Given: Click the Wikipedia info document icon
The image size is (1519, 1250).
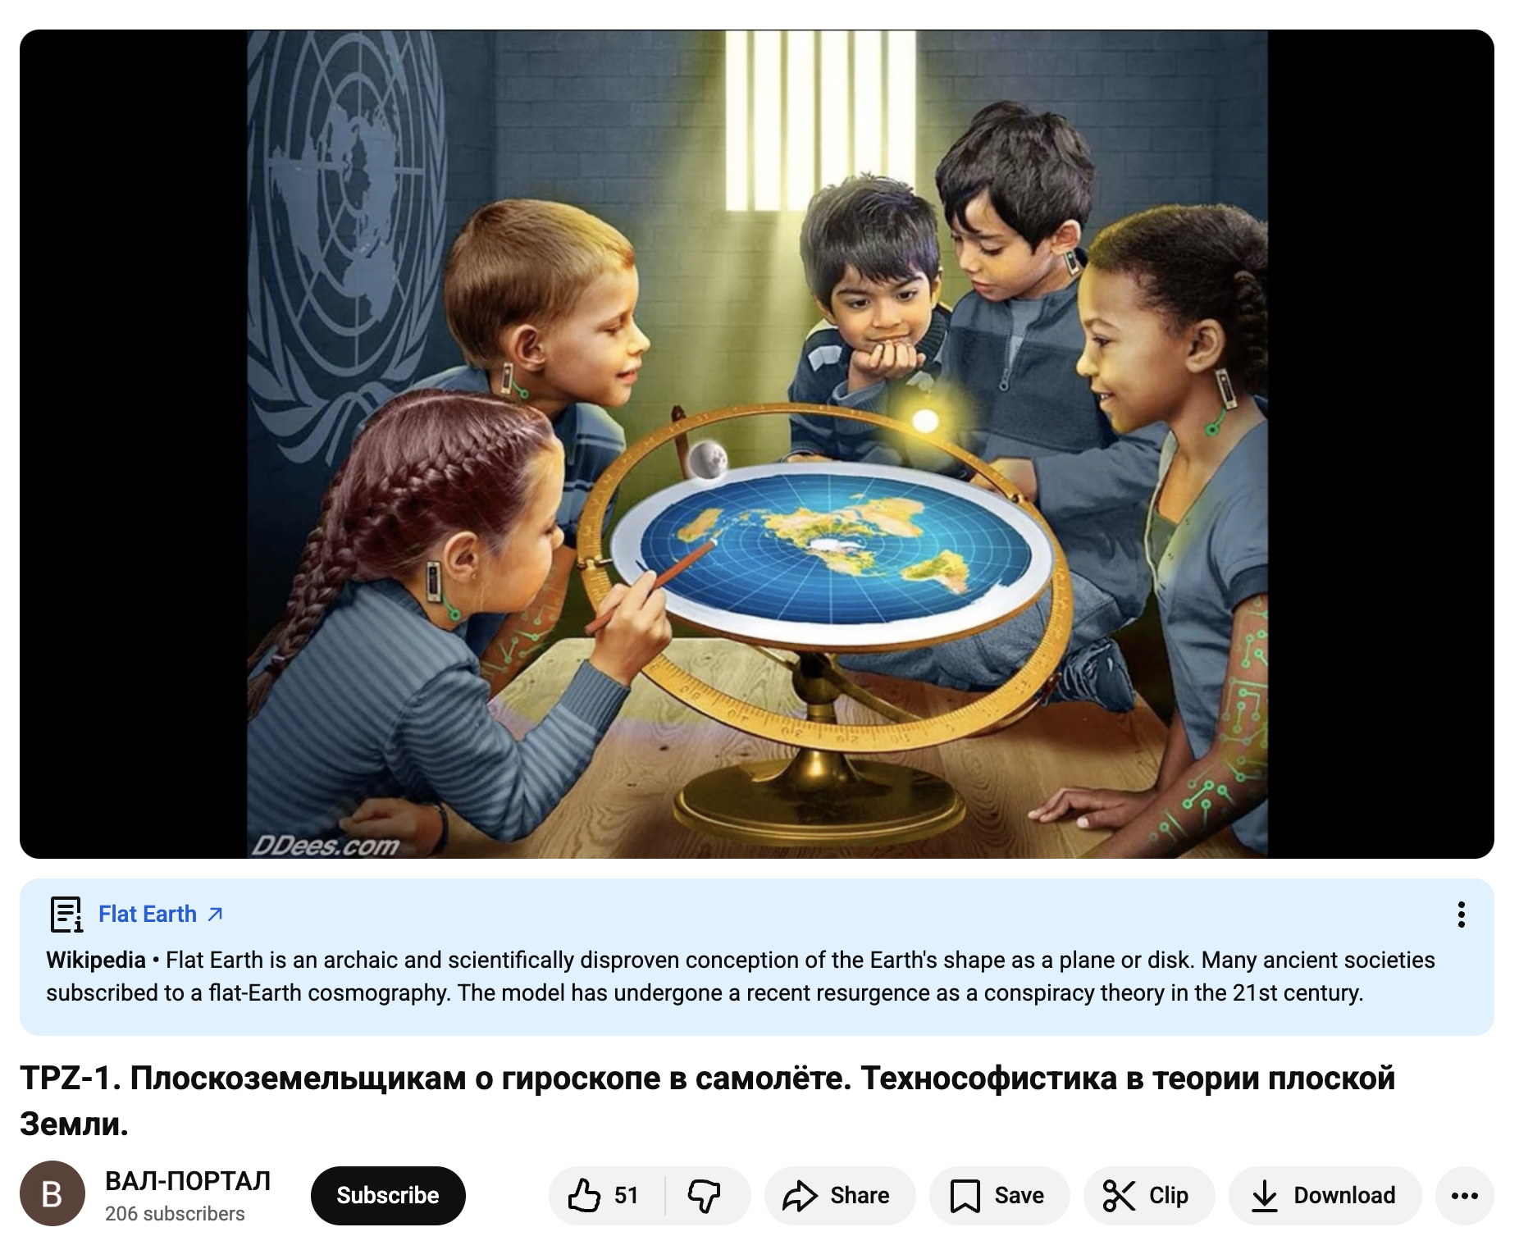Looking at the screenshot, I should click(66, 914).
